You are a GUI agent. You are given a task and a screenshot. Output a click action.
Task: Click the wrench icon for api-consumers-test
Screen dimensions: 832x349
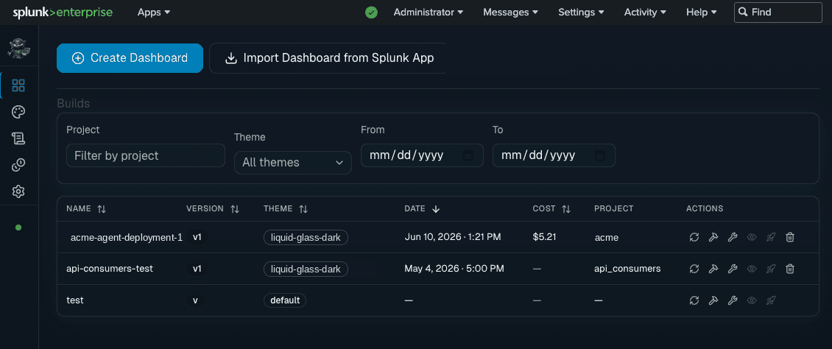point(733,269)
